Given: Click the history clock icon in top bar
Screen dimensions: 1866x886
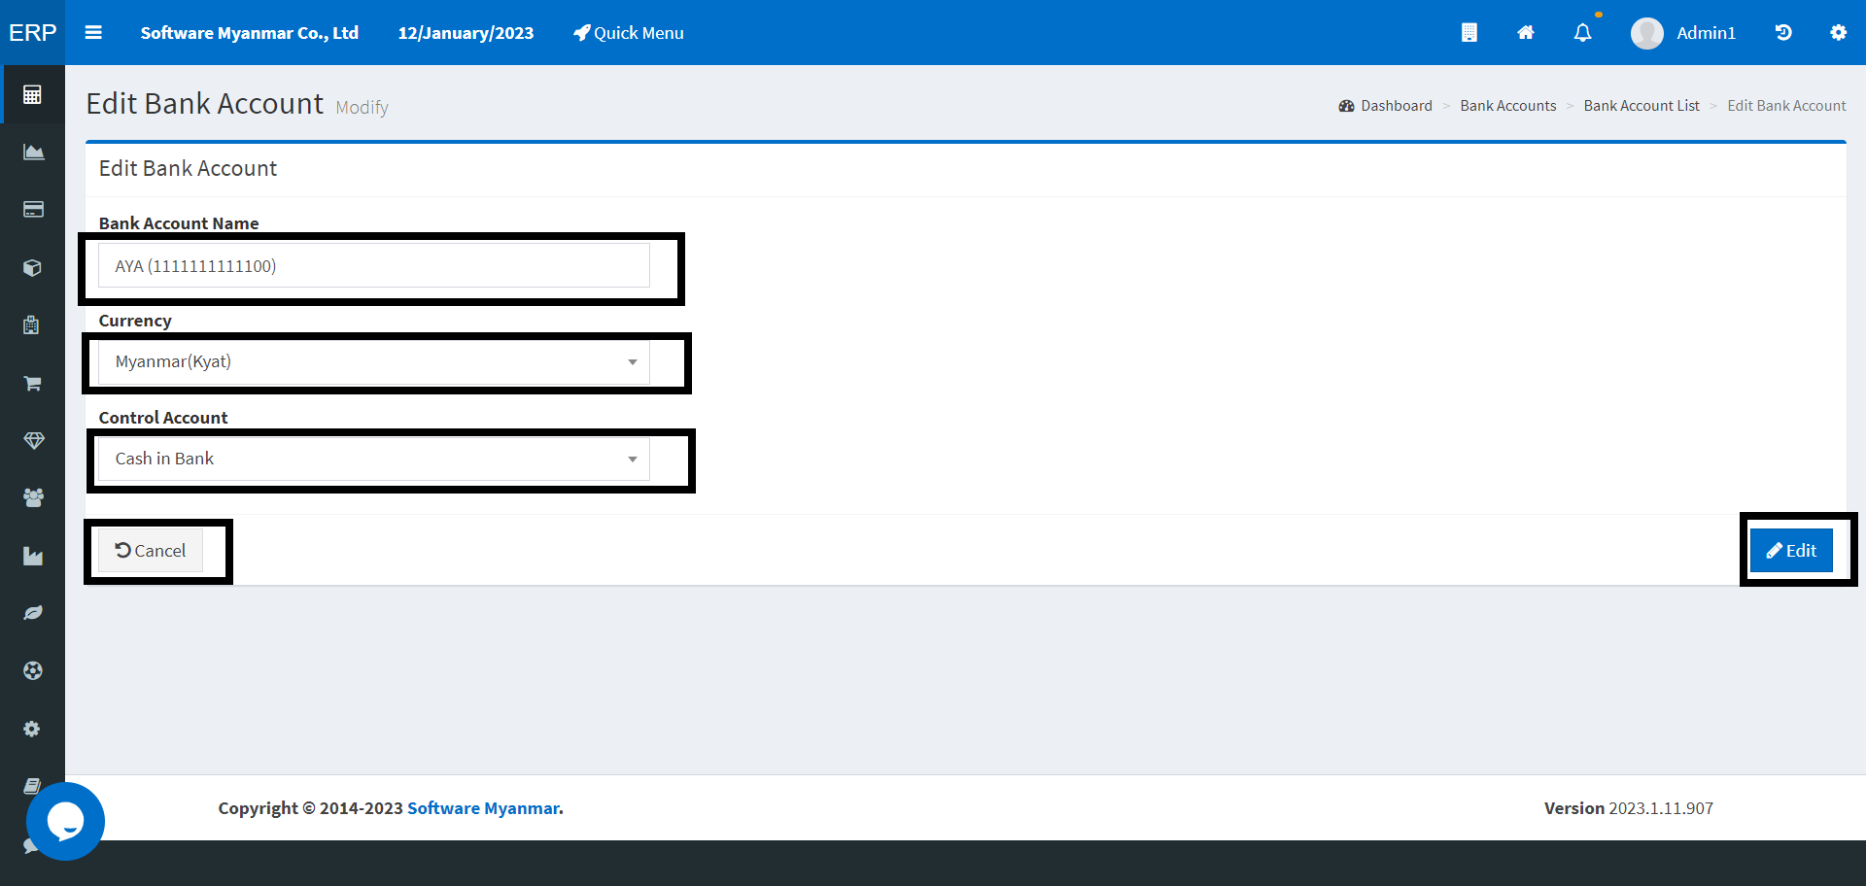Looking at the screenshot, I should [x=1783, y=32].
